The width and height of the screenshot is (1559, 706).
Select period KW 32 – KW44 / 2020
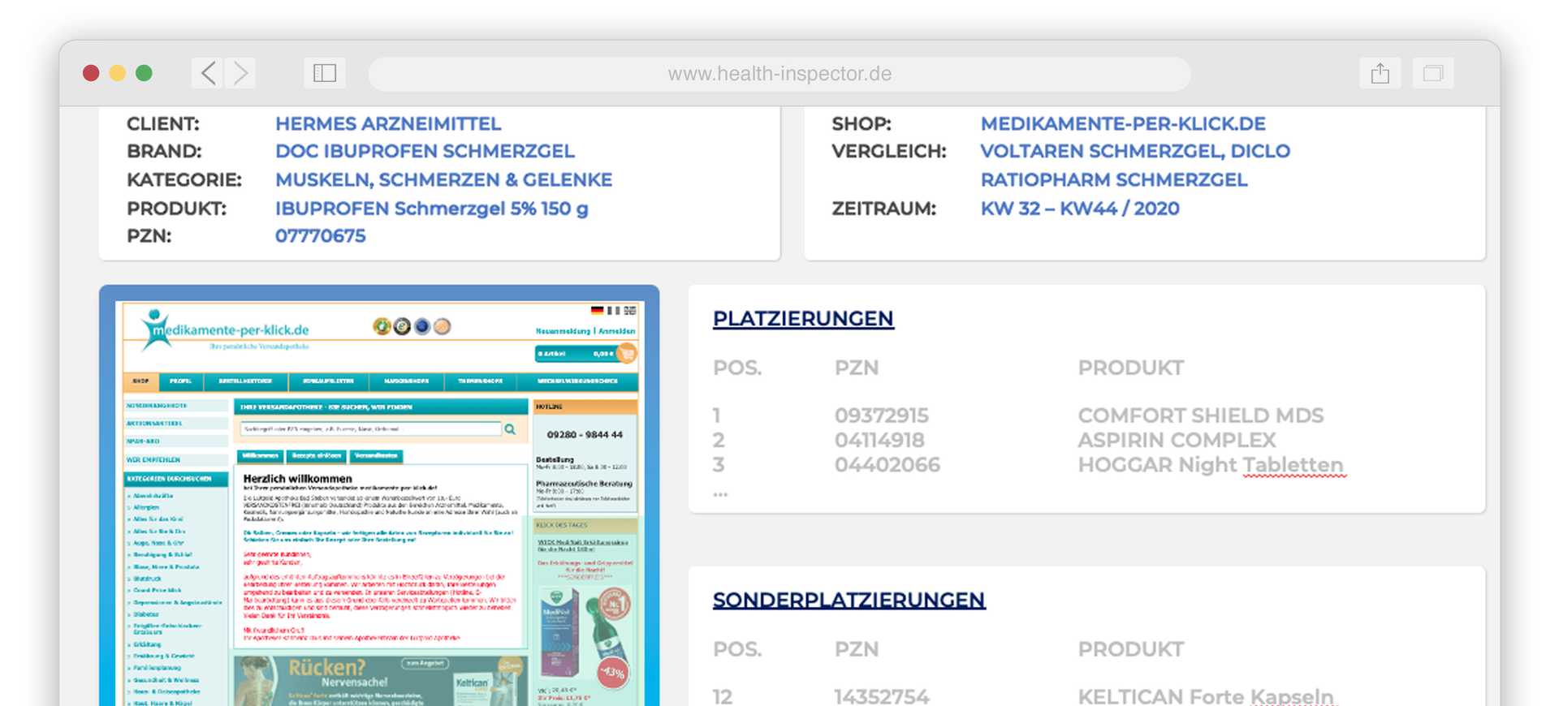click(1080, 209)
